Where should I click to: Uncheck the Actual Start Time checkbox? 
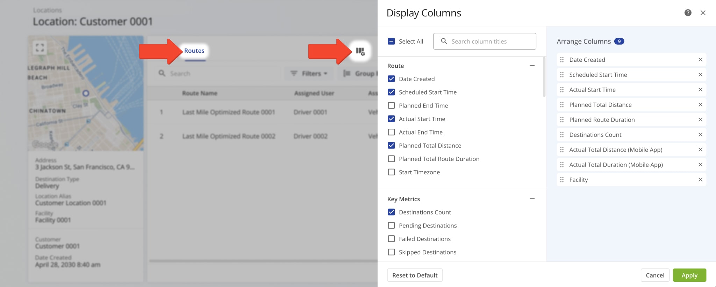(392, 119)
